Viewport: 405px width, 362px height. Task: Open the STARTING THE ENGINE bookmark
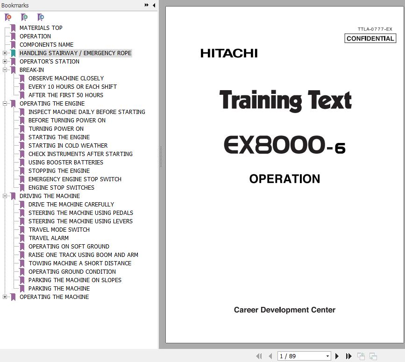pyautogui.click(x=59, y=137)
